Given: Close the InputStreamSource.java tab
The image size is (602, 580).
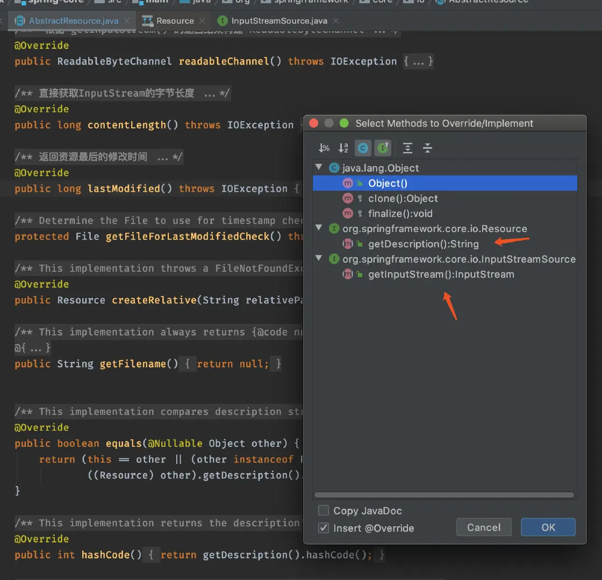Looking at the screenshot, I should (336, 21).
